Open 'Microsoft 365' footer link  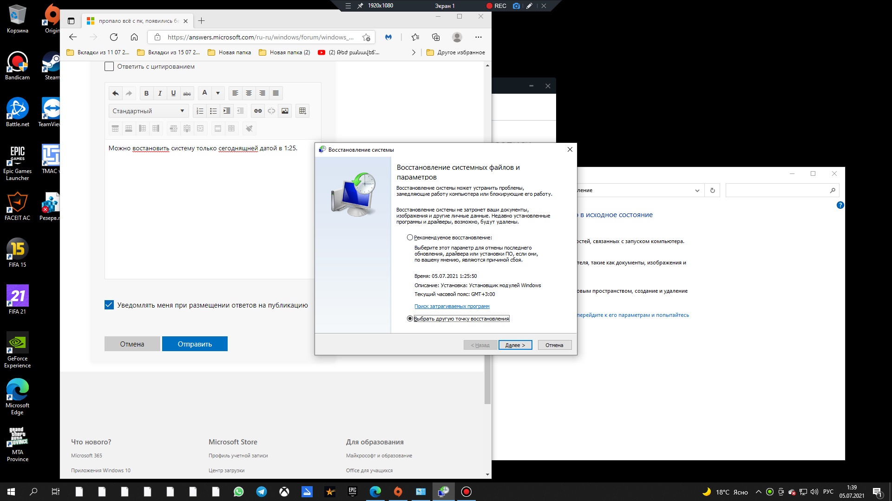pos(86,456)
